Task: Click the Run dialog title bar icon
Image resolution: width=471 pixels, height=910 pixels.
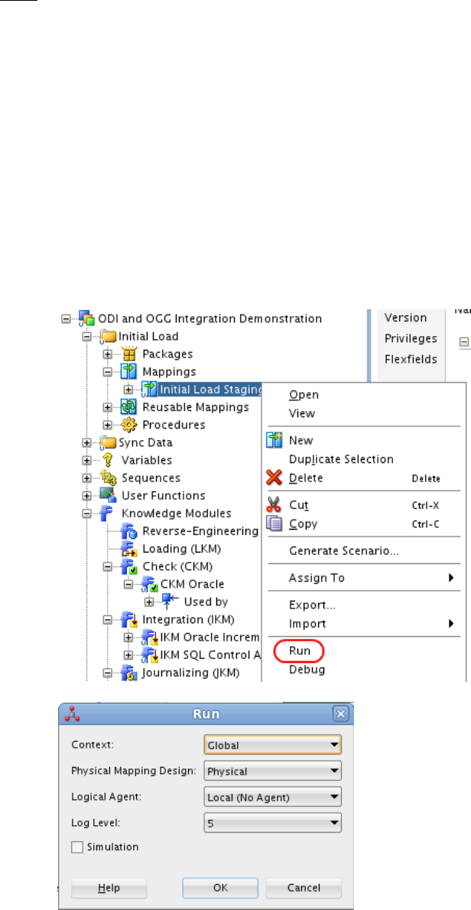Action: pos(72,714)
